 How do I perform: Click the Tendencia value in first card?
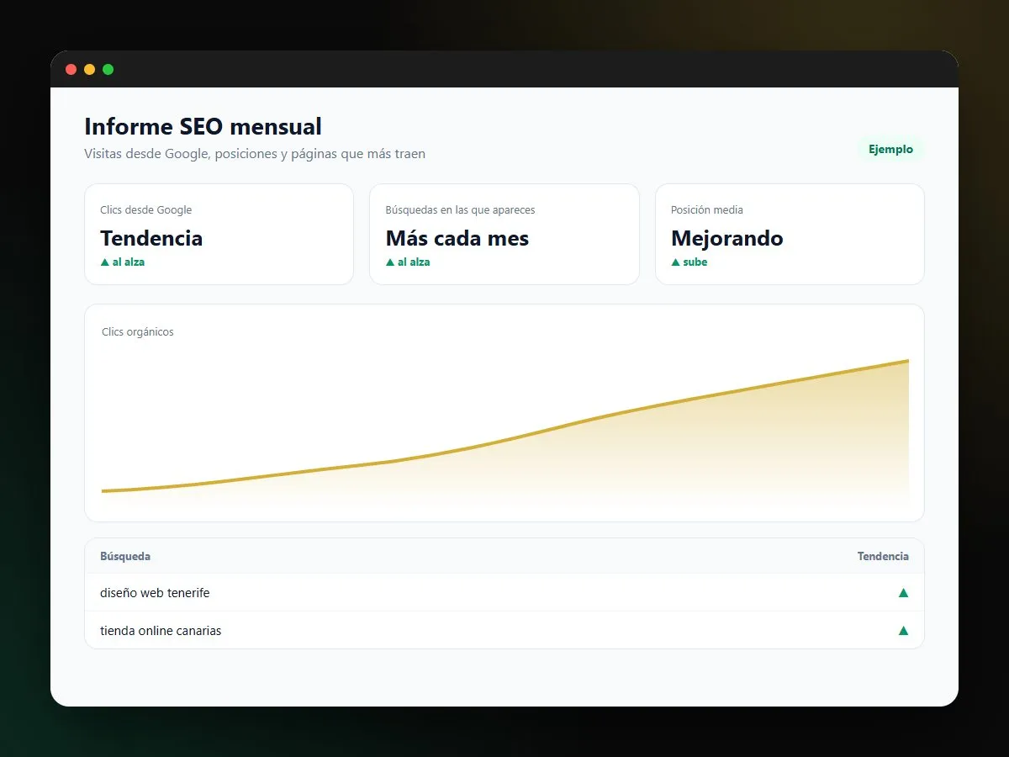pyautogui.click(x=151, y=238)
